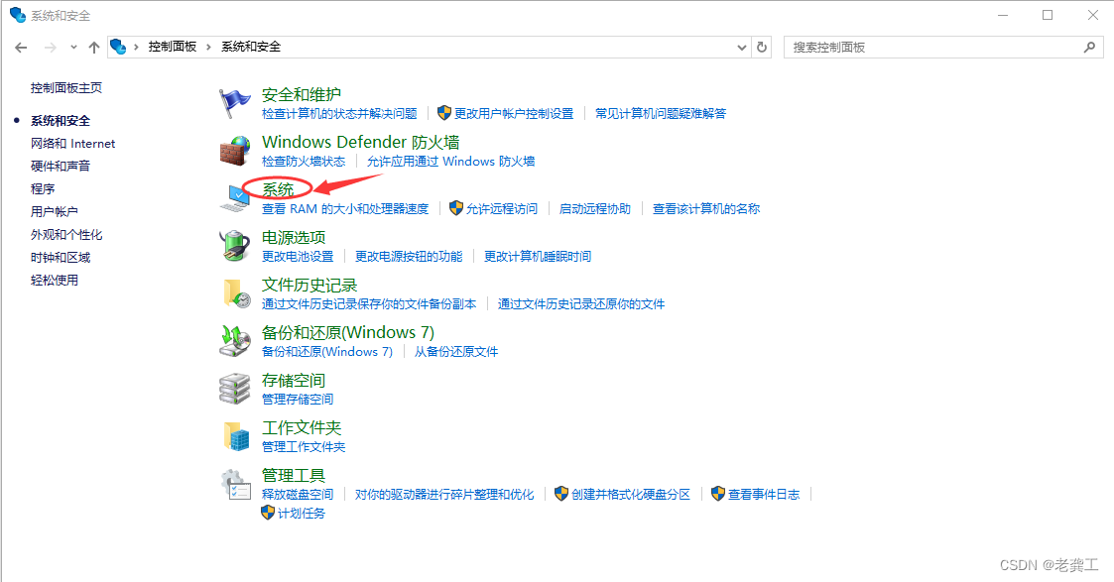Select 网络和 Internet in the sidebar

pyautogui.click(x=71, y=143)
